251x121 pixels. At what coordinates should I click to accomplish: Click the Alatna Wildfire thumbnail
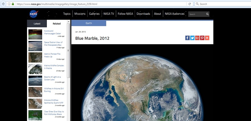click(35, 69)
